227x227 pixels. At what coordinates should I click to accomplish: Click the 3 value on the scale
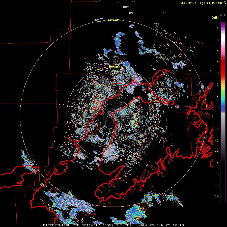218,73
